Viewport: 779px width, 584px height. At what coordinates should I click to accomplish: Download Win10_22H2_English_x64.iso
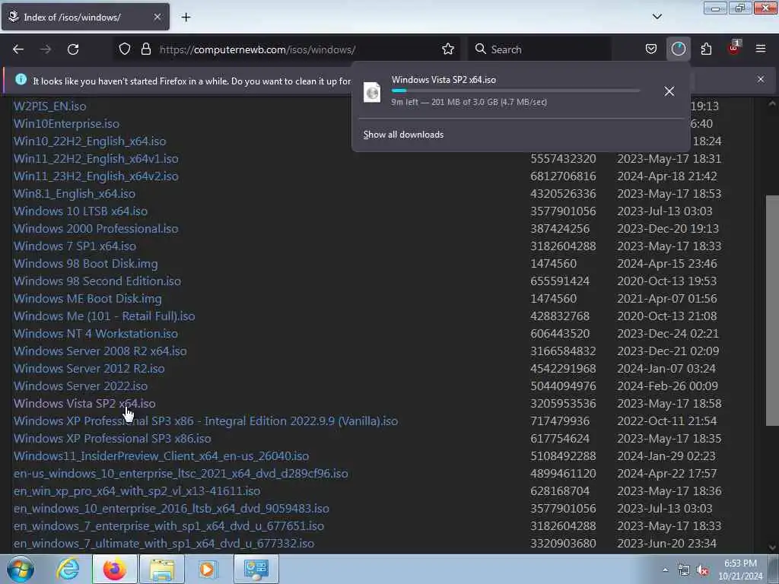(x=90, y=141)
